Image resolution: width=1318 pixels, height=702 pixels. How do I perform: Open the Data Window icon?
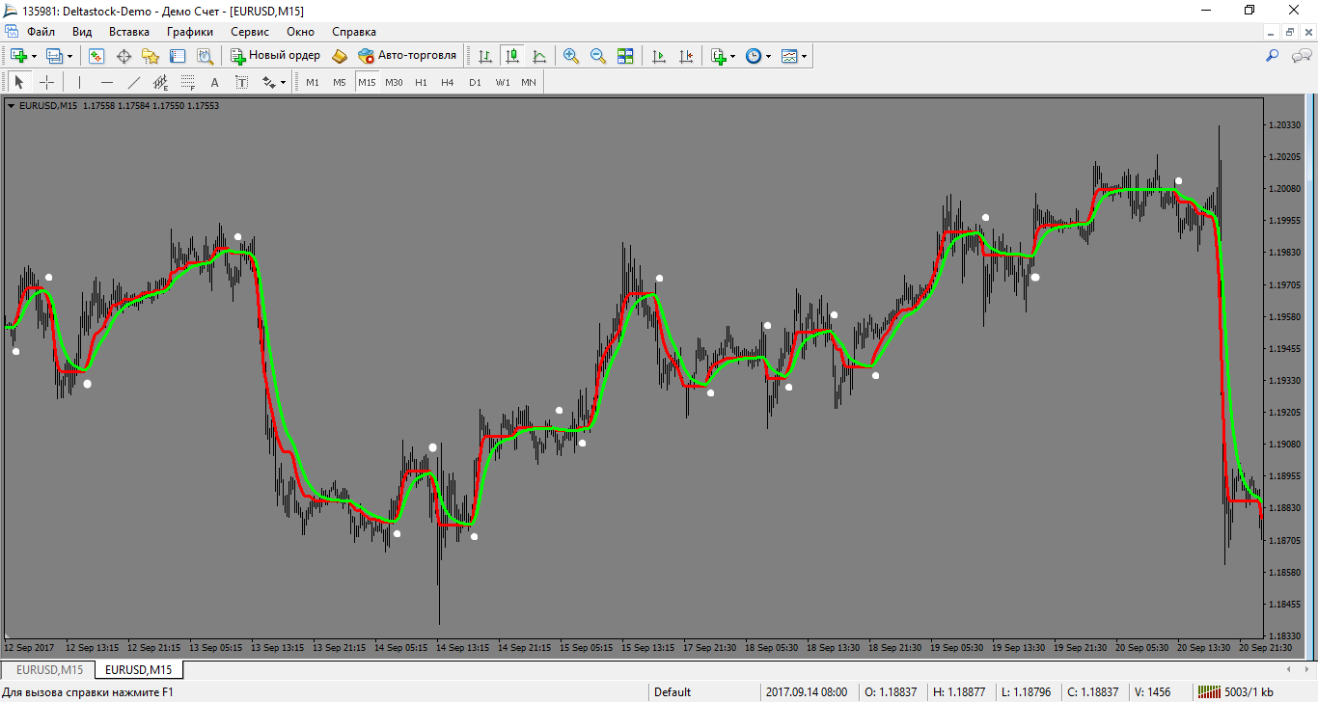point(124,56)
